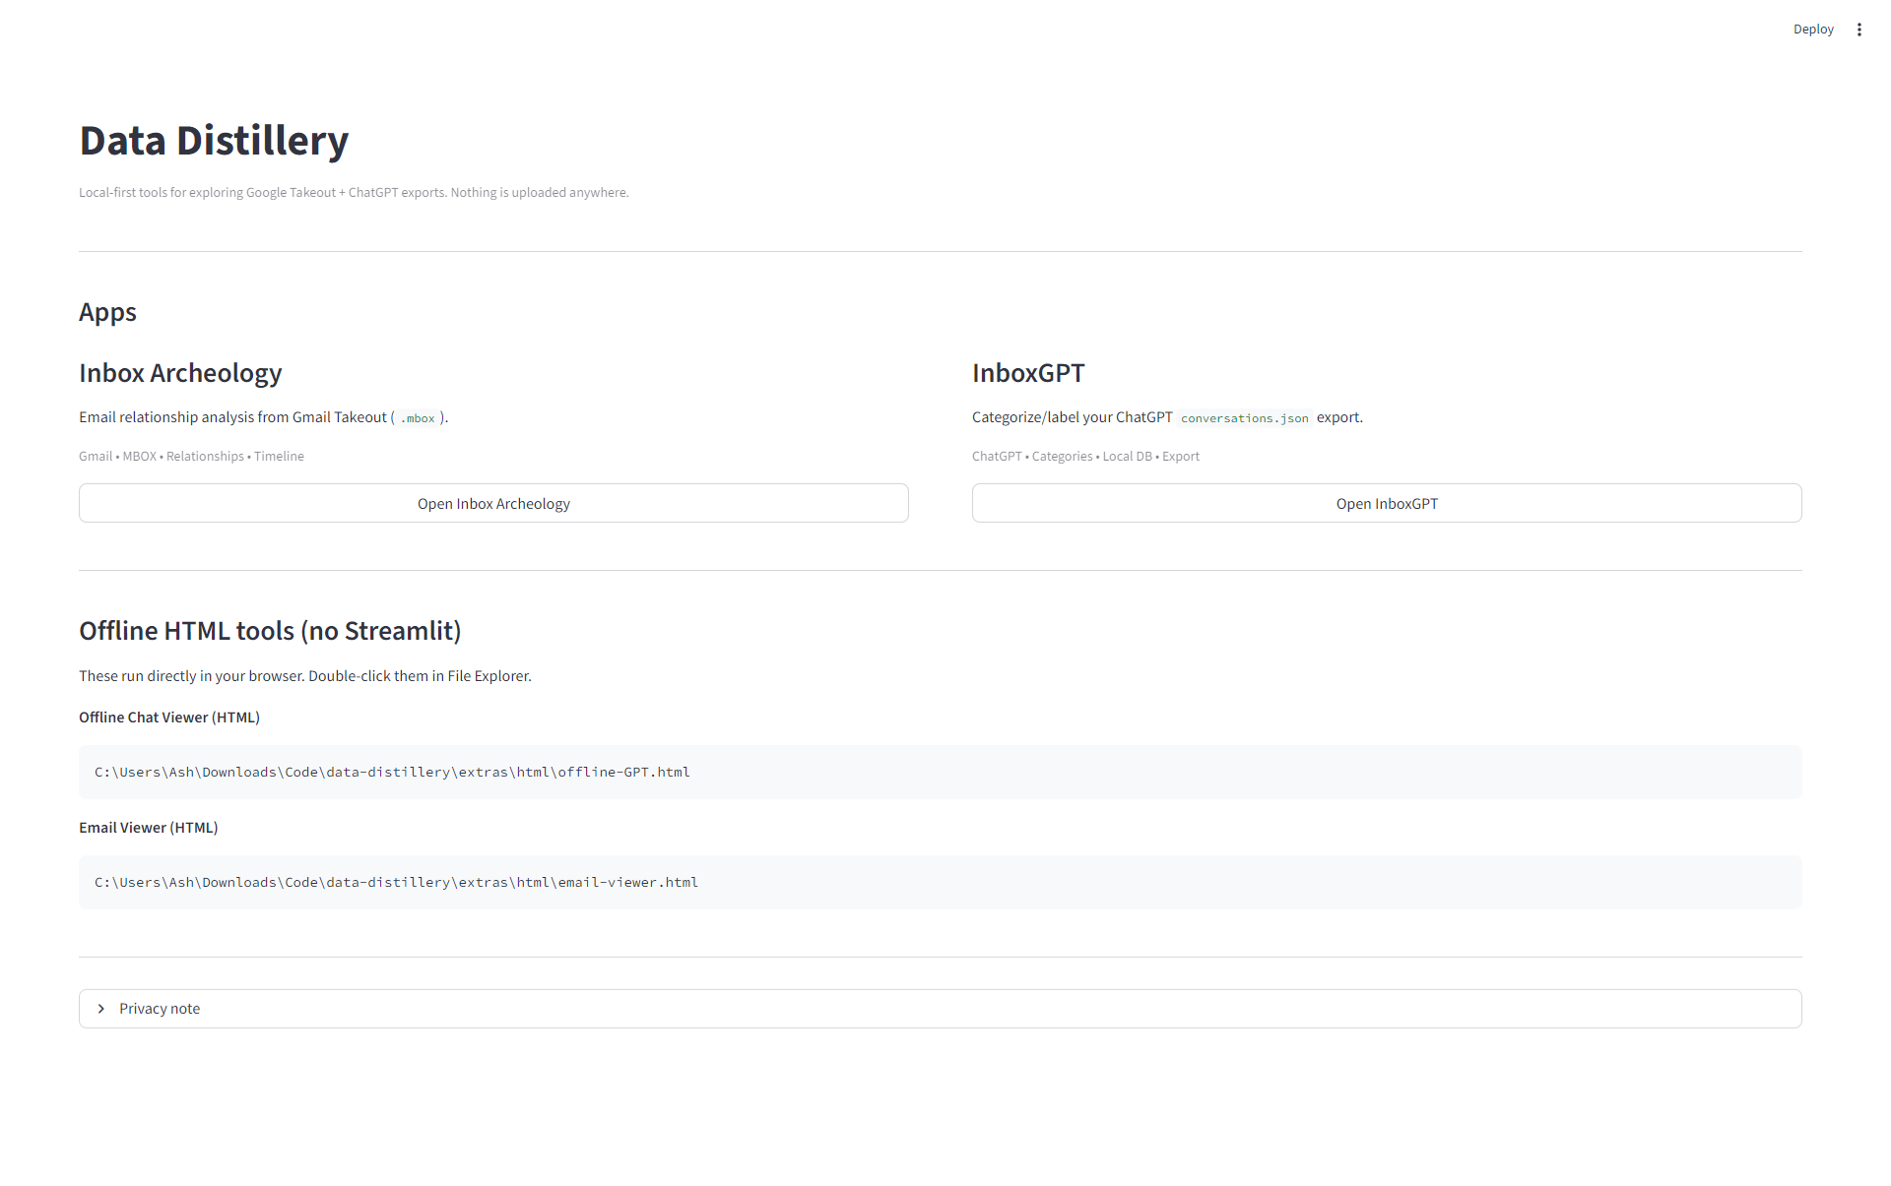Click the Deploy button
The height and width of the screenshot is (1186, 1891).
(x=1812, y=30)
